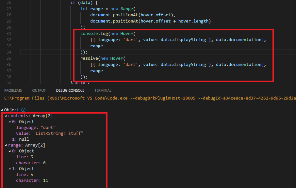Click the info icon next to Object
The image size is (296, 188).
pos(23,110)
